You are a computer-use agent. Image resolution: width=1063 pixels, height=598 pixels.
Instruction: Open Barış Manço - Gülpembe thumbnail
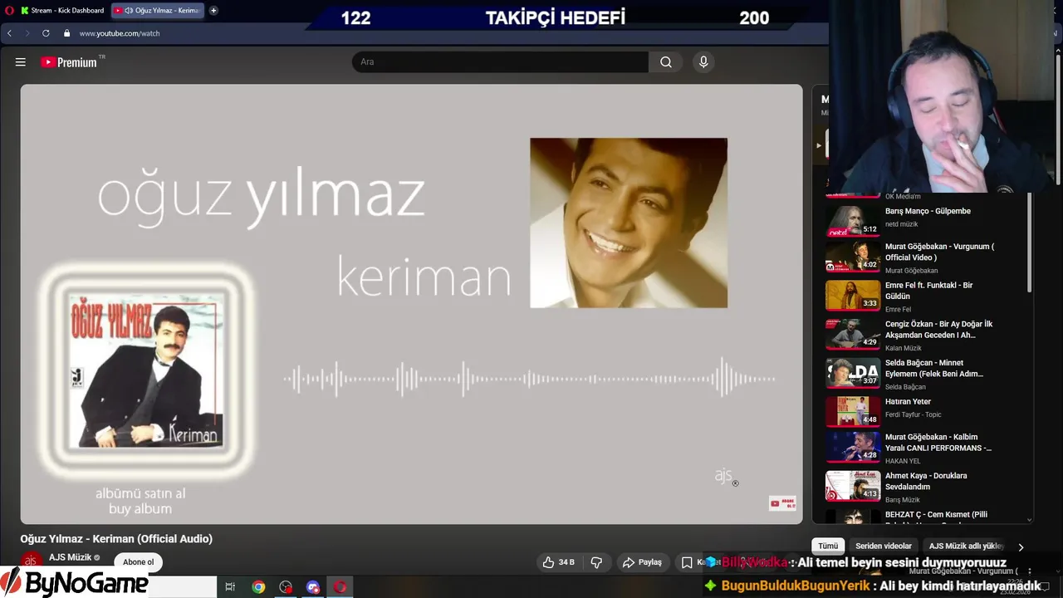[x=853, y=221]
